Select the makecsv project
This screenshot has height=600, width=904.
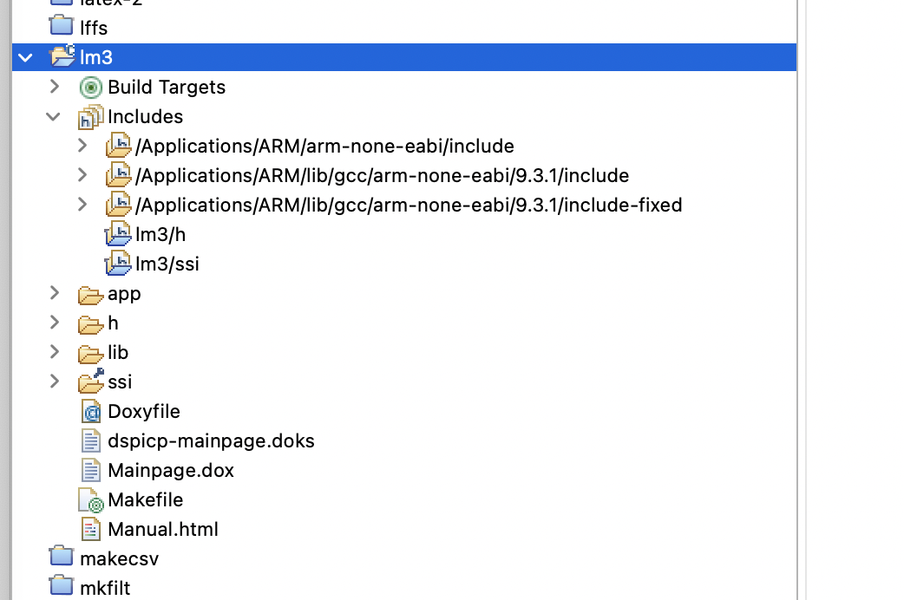119,558
